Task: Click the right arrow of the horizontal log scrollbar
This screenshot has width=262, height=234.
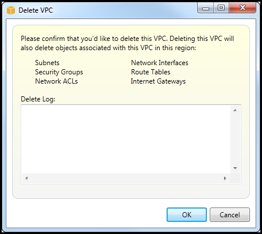Action: (x=225, y=178)
